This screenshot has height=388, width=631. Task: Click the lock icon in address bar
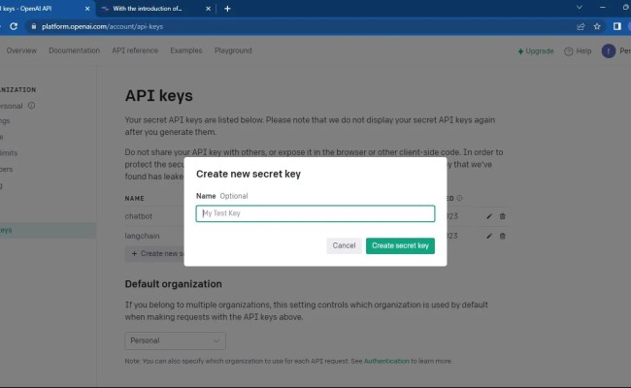34,26
